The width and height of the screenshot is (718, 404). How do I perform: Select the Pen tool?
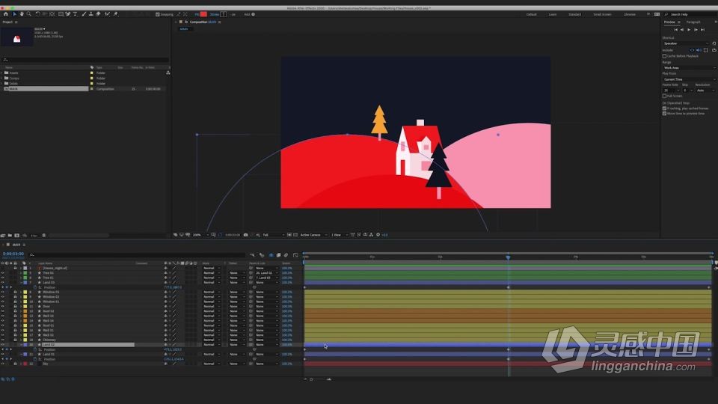tap(68, 14)
